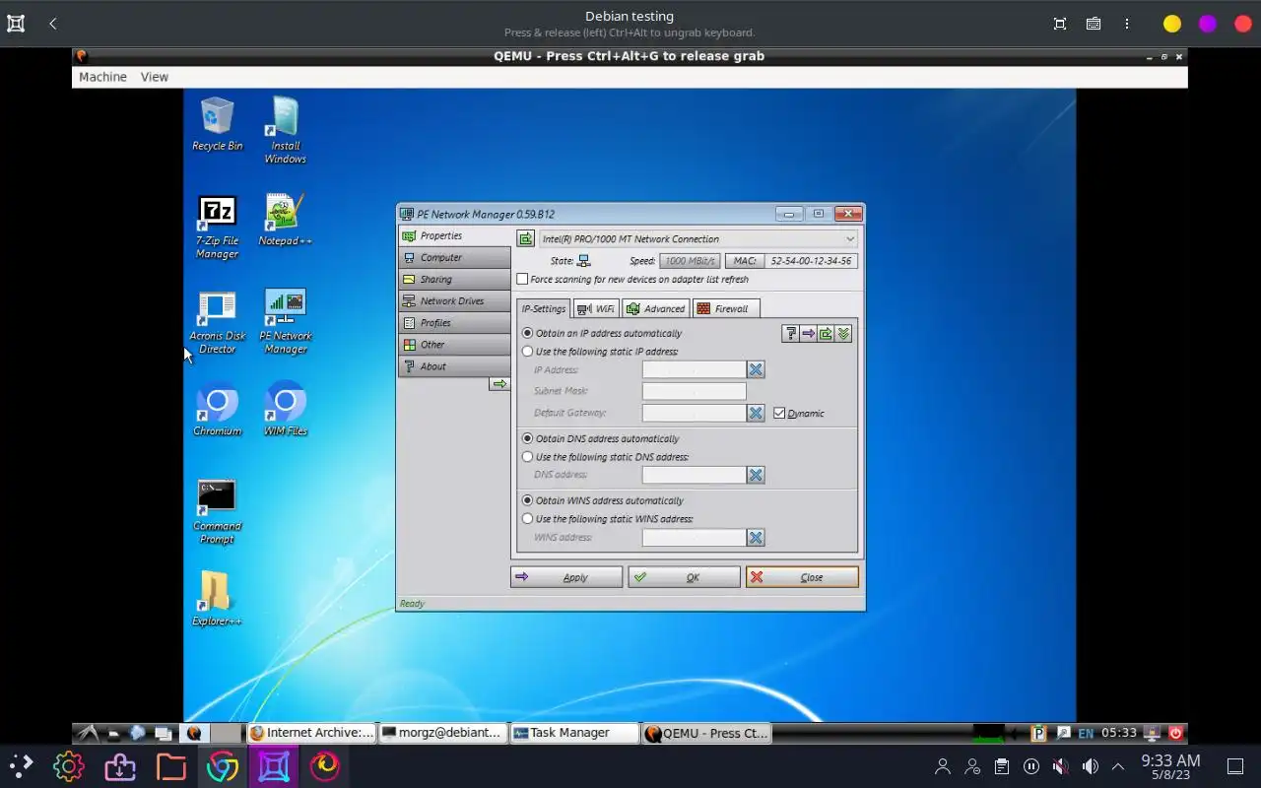
Task: Open the Machine menu in QEMU
Action: tap(102, 77)
